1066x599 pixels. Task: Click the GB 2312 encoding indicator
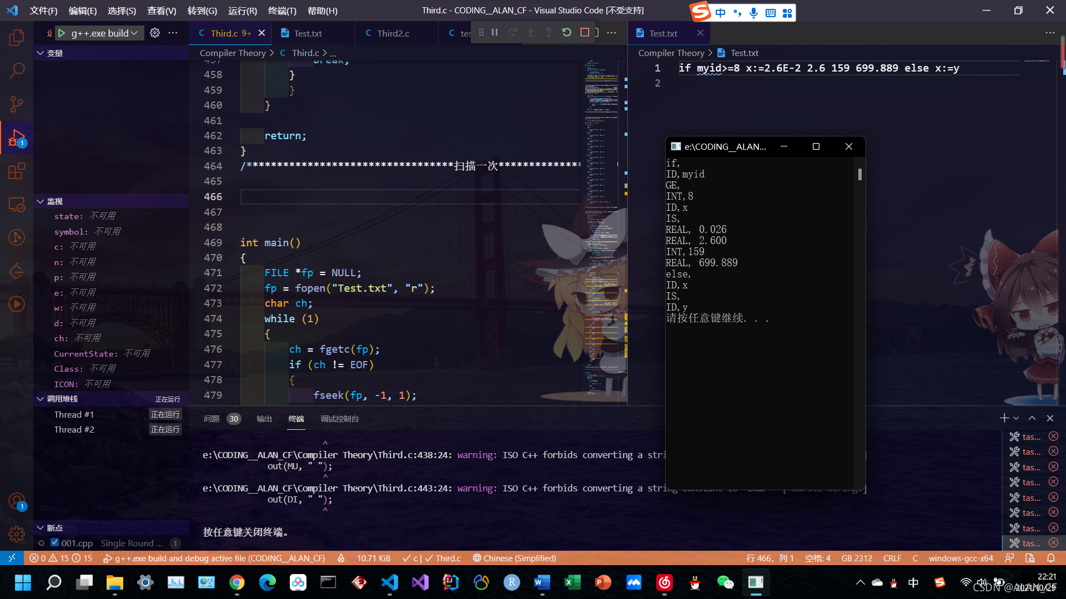point(856,558)
